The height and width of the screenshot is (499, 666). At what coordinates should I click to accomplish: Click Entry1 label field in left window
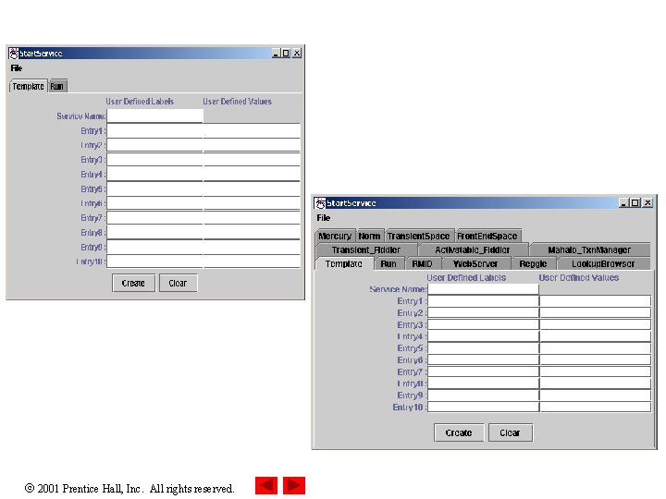[155, 130]
